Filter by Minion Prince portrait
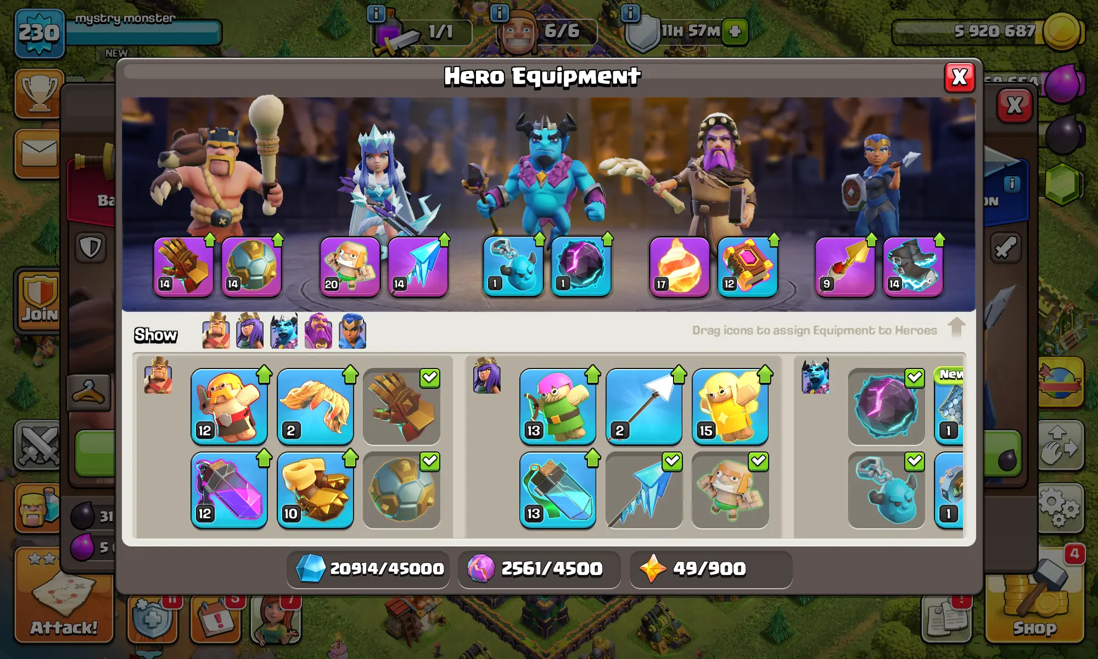 tap(284, 331)
